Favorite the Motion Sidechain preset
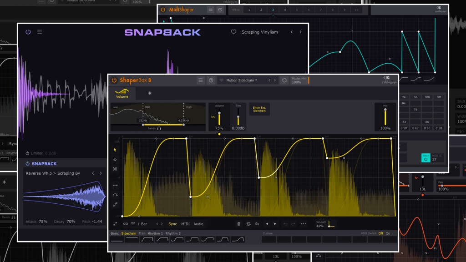466x262 pixels. click(x=222, y=80)
